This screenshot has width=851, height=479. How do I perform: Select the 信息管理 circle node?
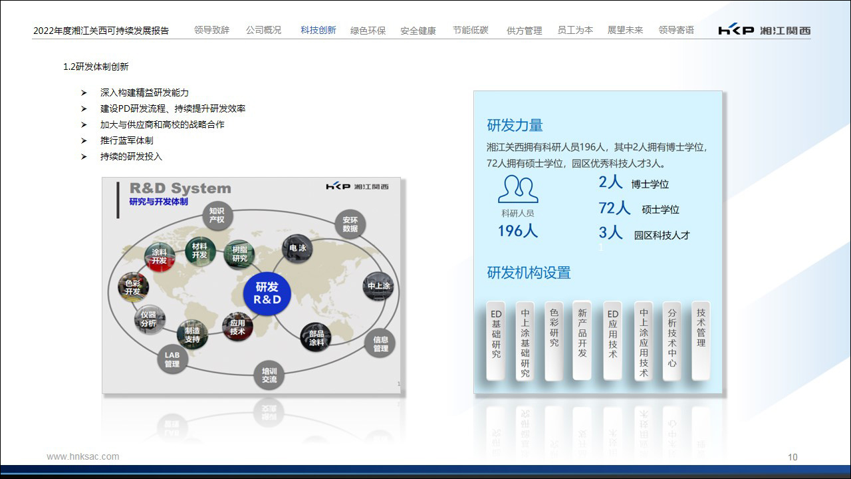(380, 344)
